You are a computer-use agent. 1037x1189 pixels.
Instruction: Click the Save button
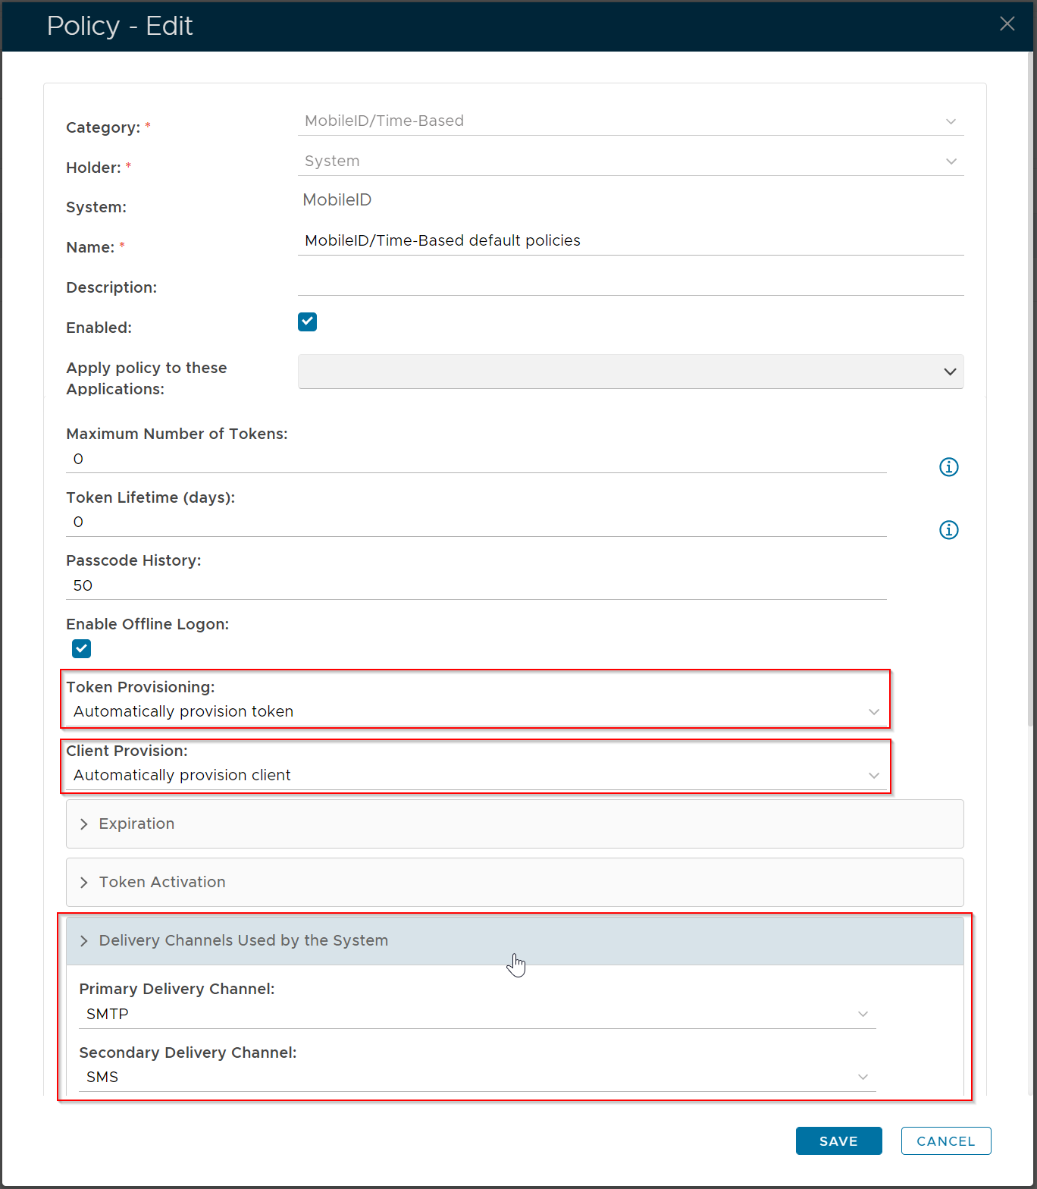pos(838,1141)
